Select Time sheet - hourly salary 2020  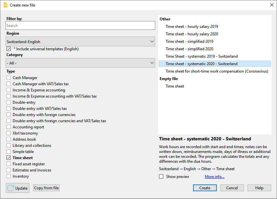192,34
